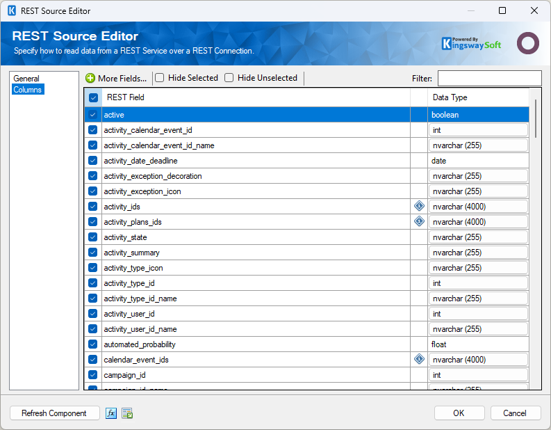Open data type dropdown for activity_exception_decoration

pos(478,176)
